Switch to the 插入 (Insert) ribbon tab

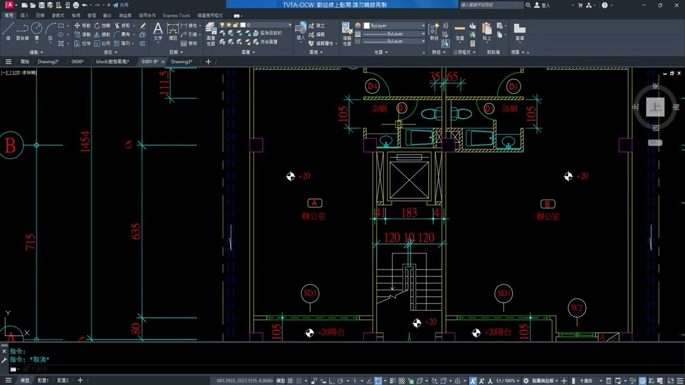click(x=25, y=16)
